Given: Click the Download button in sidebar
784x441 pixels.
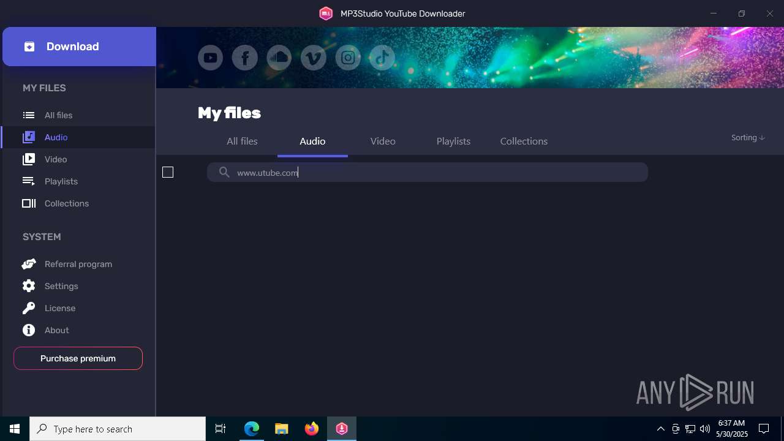Looking at the screenshot, I should pyautogui.click(x=79, y=47).
